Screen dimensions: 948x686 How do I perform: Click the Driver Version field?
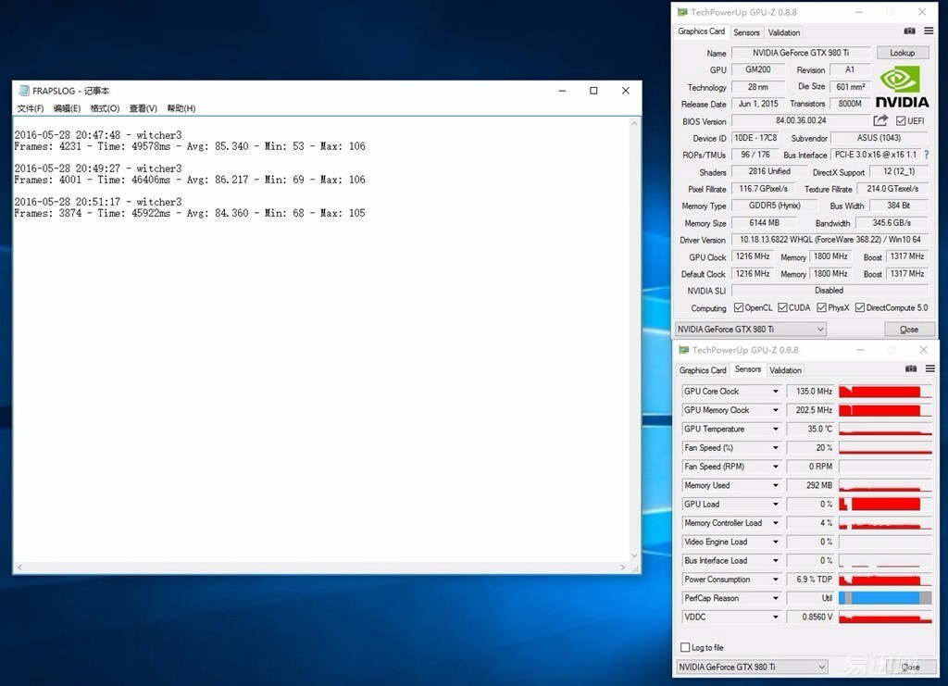(830, 240)
